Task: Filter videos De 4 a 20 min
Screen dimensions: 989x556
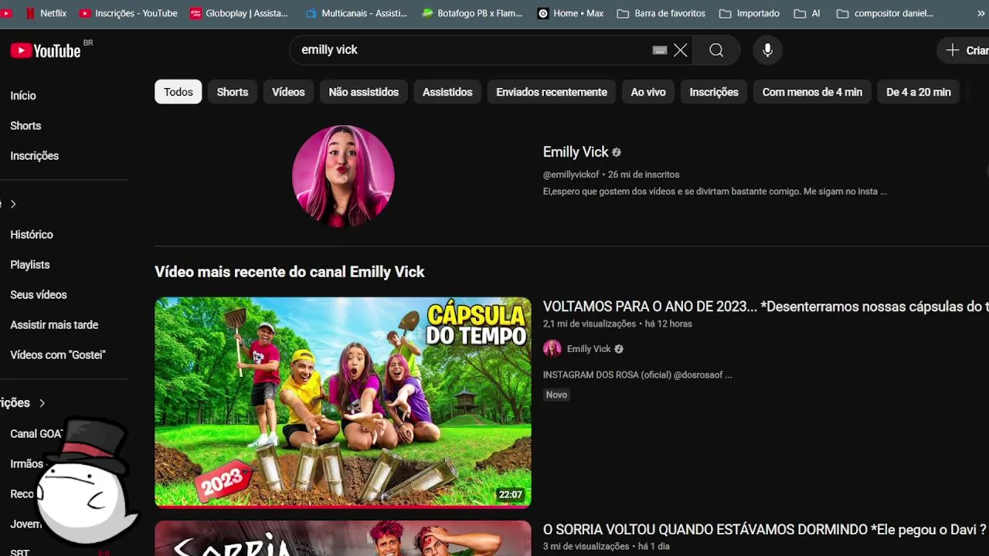Action: point(919,92)
